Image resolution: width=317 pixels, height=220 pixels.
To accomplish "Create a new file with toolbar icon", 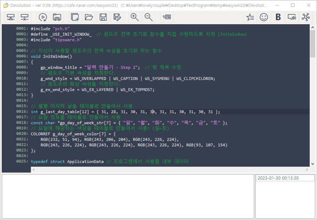I will [75, 17].
